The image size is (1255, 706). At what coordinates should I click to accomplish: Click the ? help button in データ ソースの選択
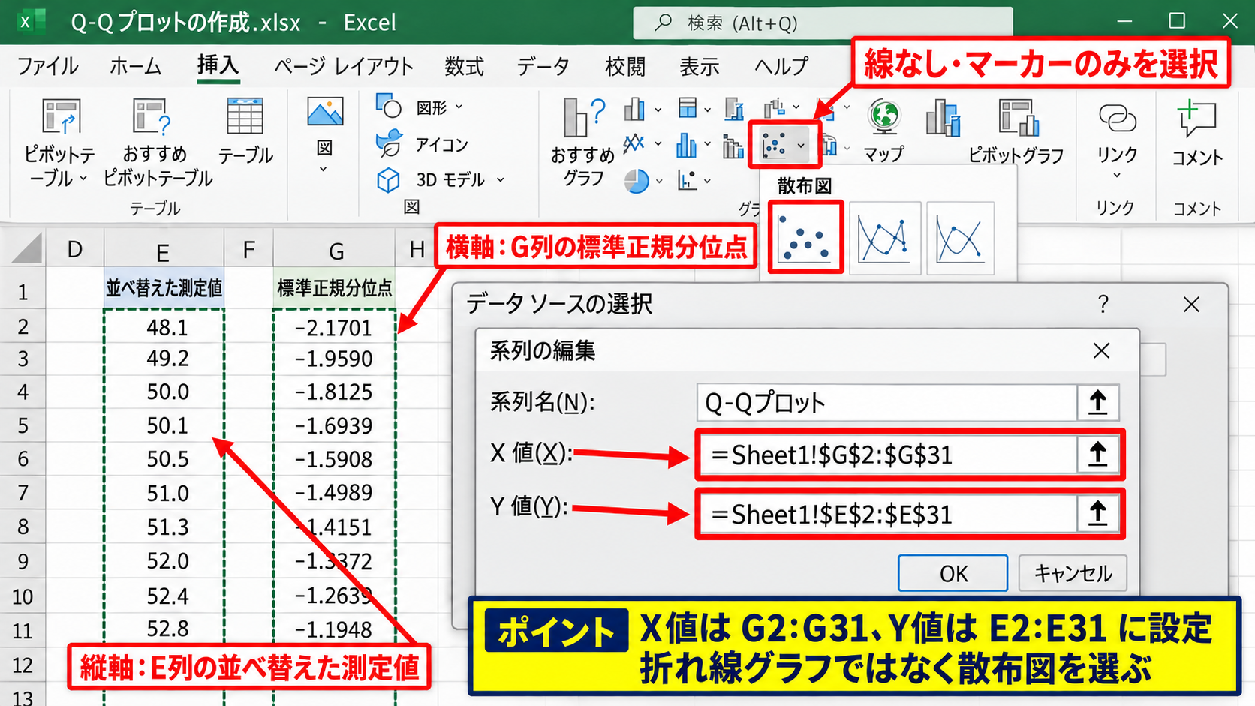tap(1103, 304)
